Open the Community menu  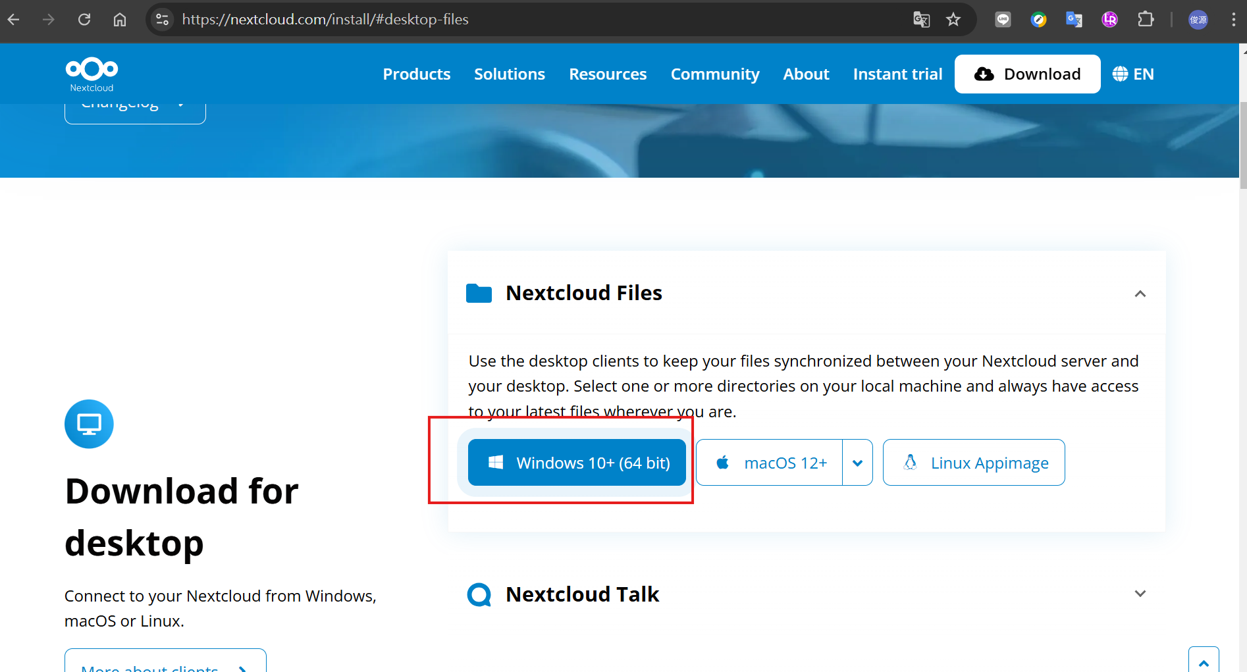(x=714, y=74)
